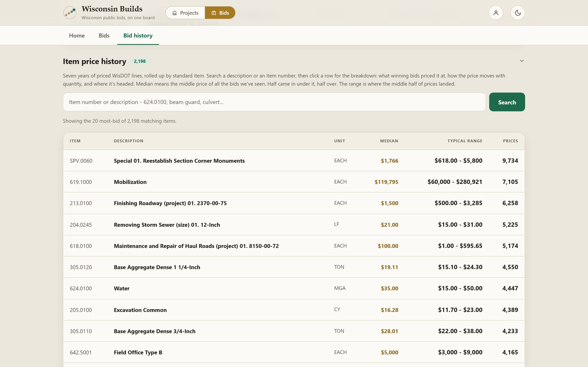Image resolution: width=588 pixels, height=367 pixels.
Task: Select the Bids segment in the header
Action: tap(220, 13)
